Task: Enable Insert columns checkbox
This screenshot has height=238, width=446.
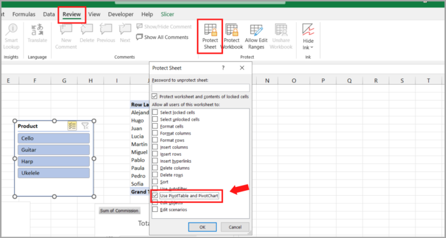Action: (155, 147)
